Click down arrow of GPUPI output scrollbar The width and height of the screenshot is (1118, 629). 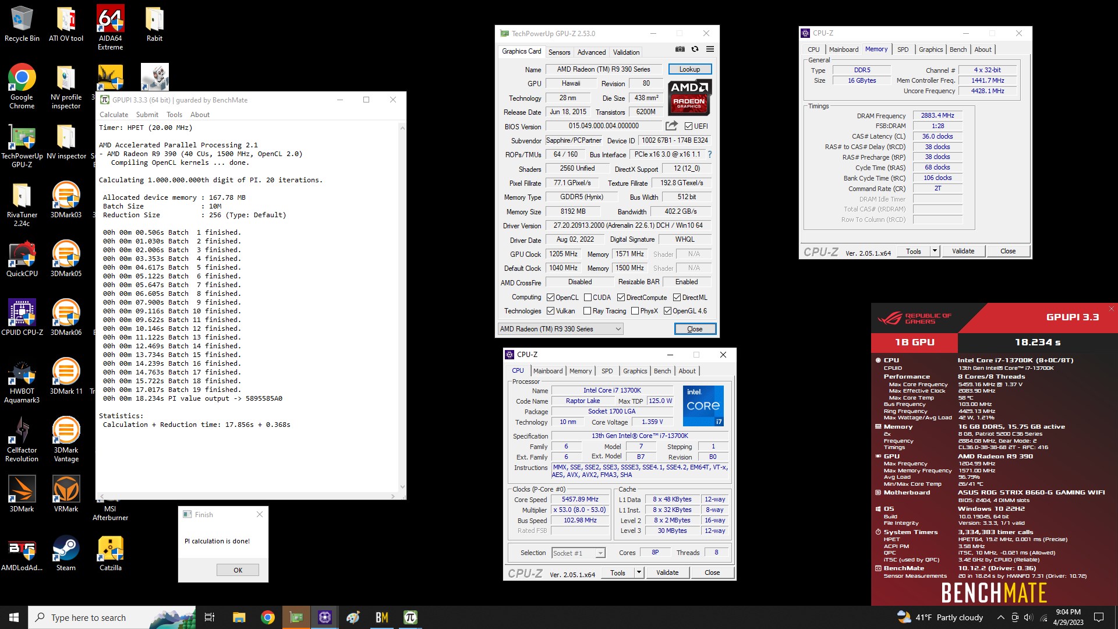[x=402, y=487]
